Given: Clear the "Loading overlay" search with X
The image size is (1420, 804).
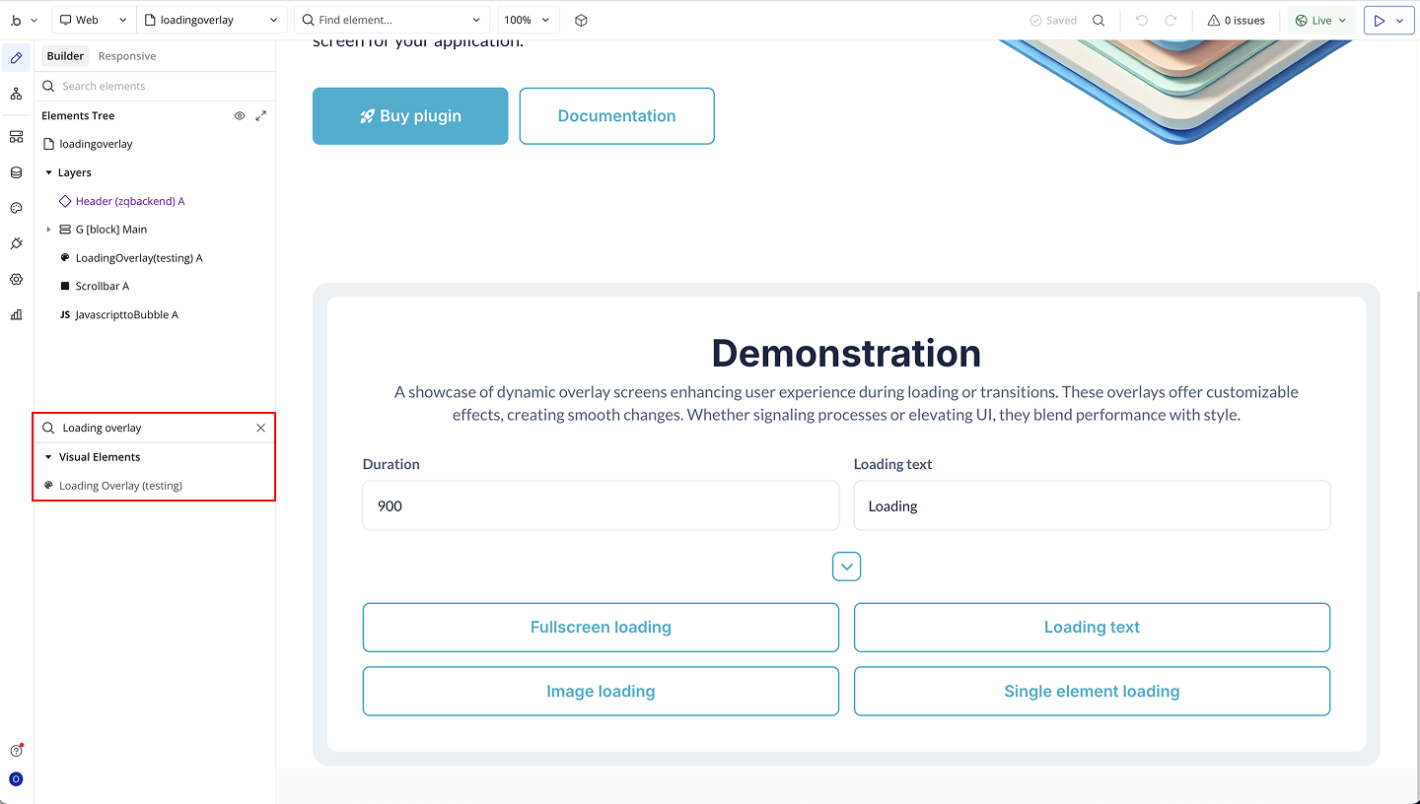Looking at the screenshot, I should tap(260, 428).
